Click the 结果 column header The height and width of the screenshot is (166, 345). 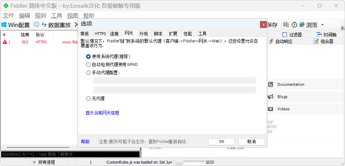[x=25, y=35]
